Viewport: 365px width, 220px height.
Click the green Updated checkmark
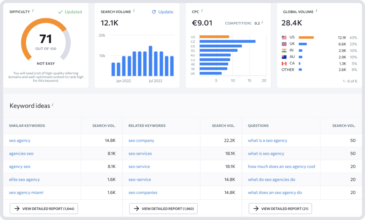61,12
